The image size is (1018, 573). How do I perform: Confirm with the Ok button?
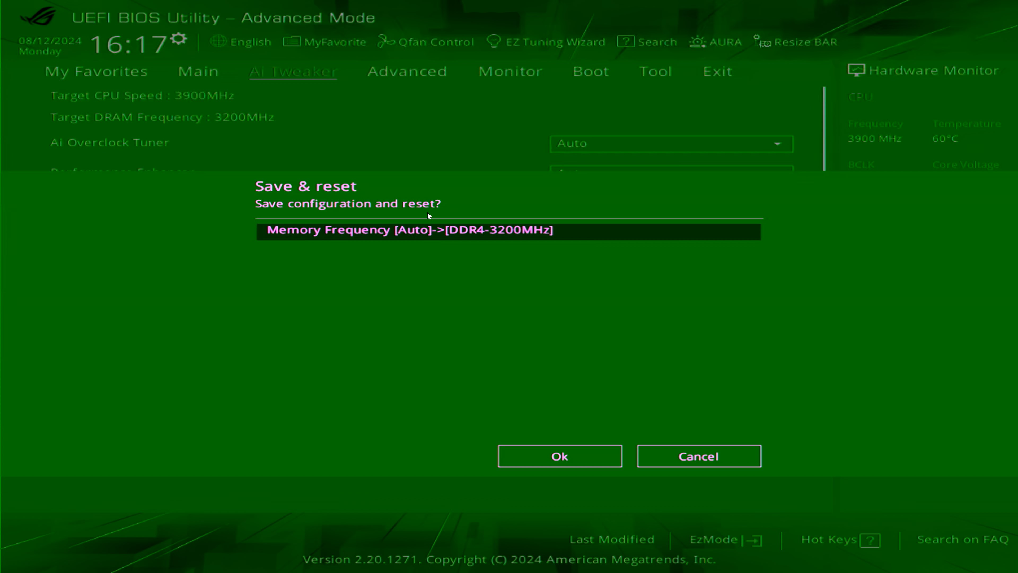click(x=560, y=456)
